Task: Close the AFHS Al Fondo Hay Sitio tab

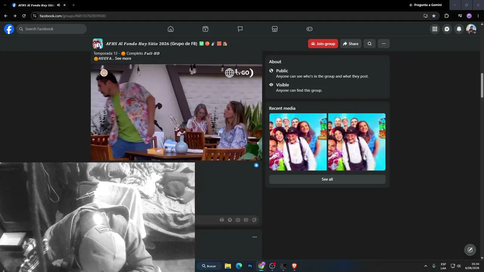Action: pos(65,5)
